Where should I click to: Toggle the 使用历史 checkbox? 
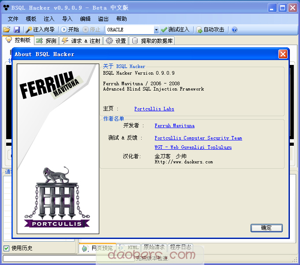pyautogui.click(x=6, y=248)
